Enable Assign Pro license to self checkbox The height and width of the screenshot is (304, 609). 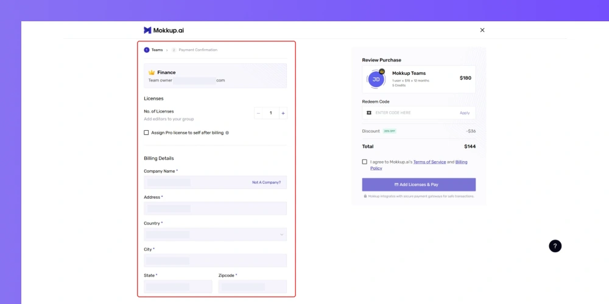146,133
